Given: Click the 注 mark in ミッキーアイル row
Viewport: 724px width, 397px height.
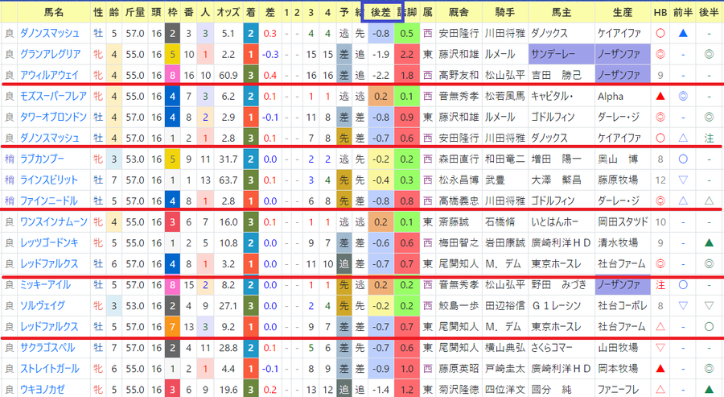Looking at the screenshot, I should point(660,285).
